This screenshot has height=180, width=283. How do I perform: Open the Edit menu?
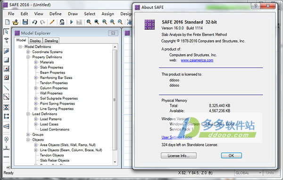pos(24,14)
